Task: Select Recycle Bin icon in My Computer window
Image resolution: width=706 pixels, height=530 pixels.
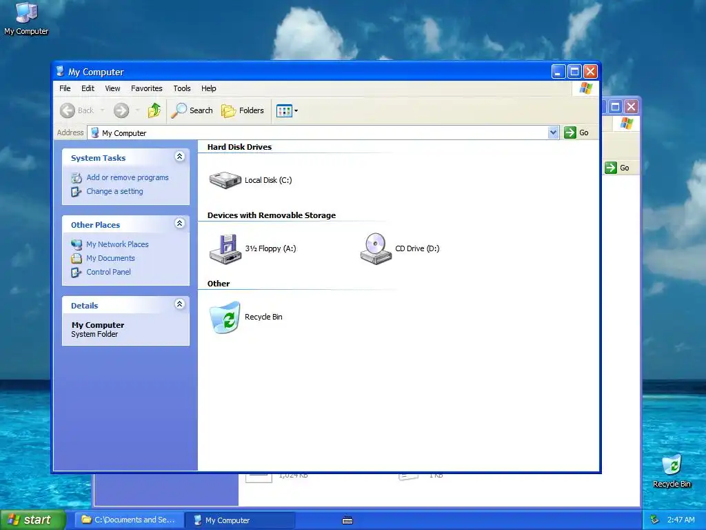Action: tap(225, 317)
